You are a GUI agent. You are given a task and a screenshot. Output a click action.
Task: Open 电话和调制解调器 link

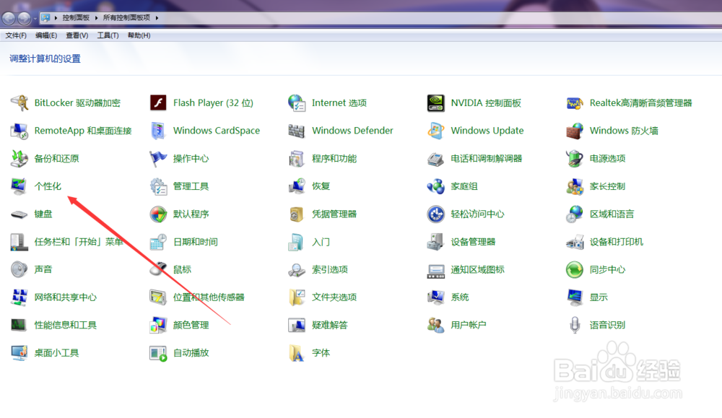click(x=486, y=158)
